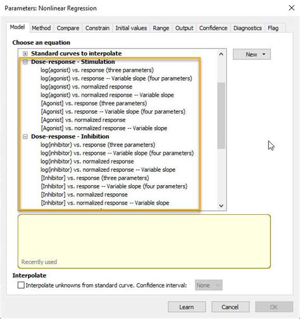This screenshot has height=319, width=300.
Task: Select [Agonist] vs. response -- Variable slope (four parameters)
Action: (113, 112)
